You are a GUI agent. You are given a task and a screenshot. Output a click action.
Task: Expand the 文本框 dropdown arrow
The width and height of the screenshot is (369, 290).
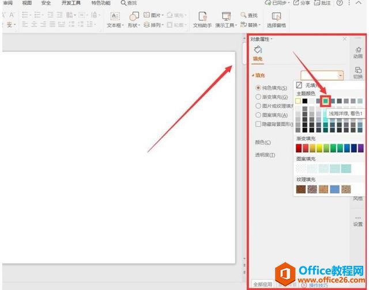123,25
